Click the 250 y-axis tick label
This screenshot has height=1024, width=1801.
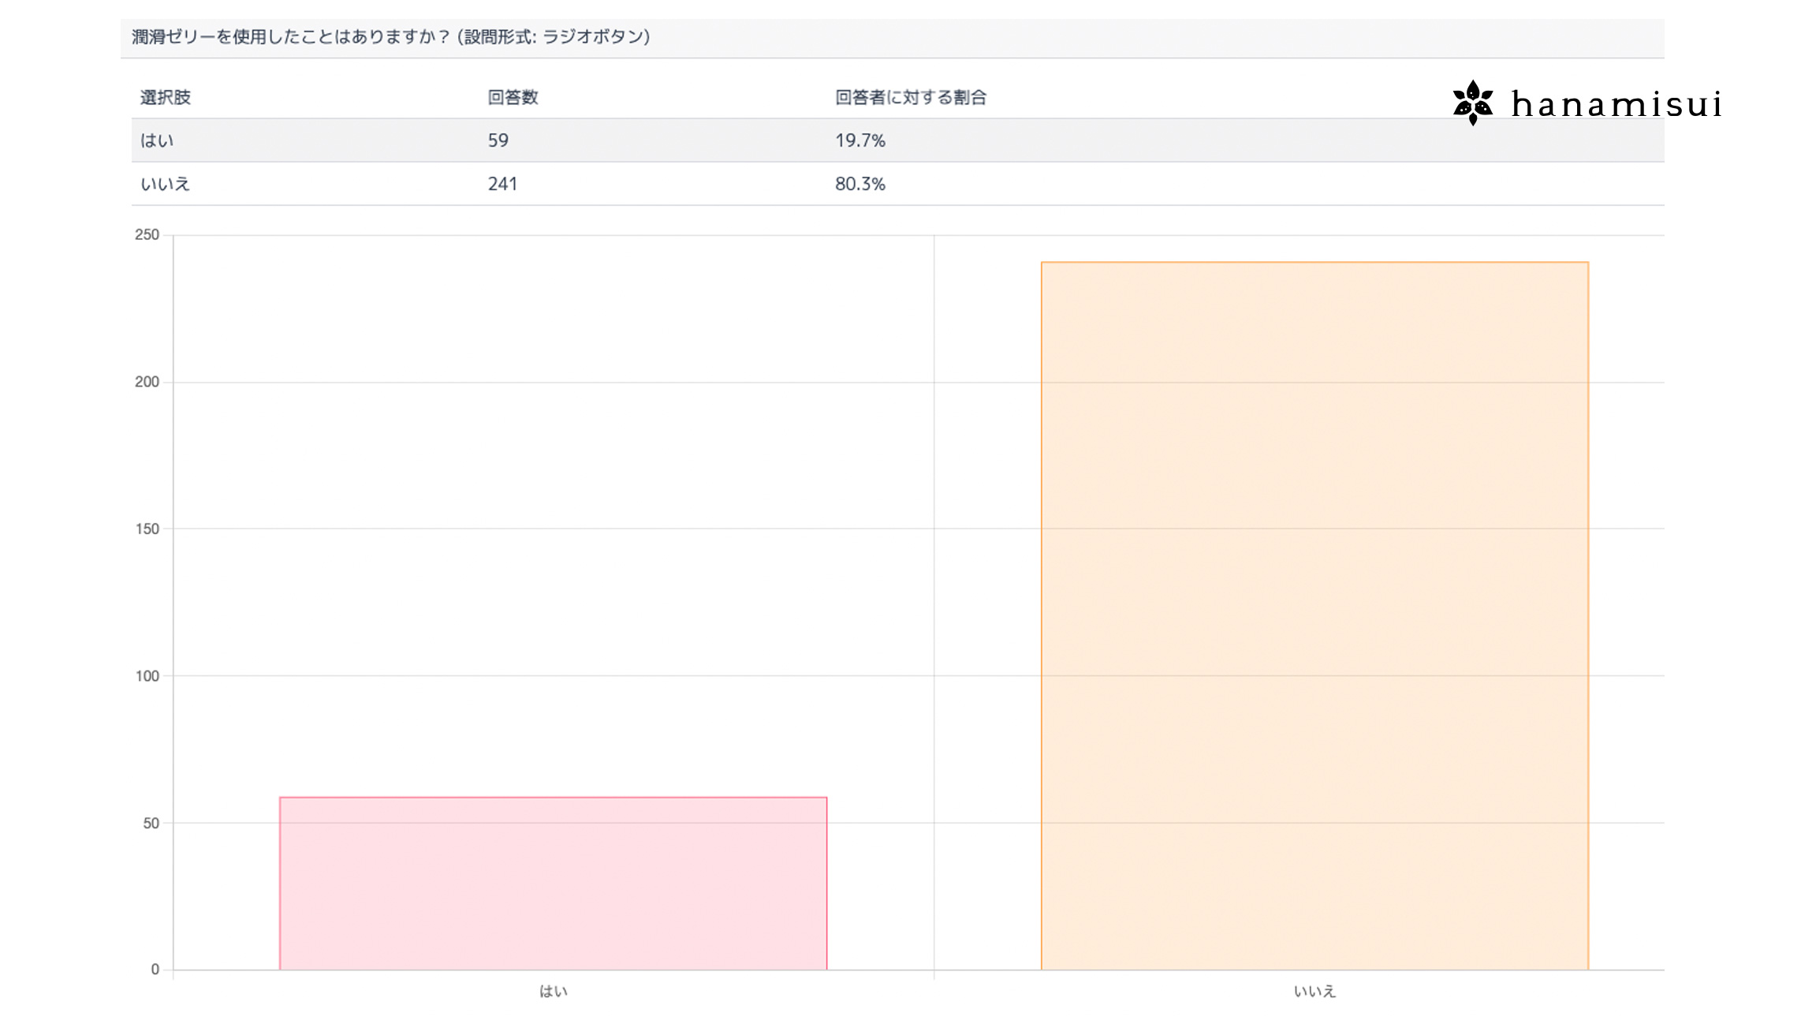147,235
